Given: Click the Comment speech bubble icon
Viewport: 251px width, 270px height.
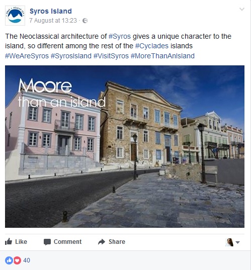Looking at the screenshot, I should 47,242.
